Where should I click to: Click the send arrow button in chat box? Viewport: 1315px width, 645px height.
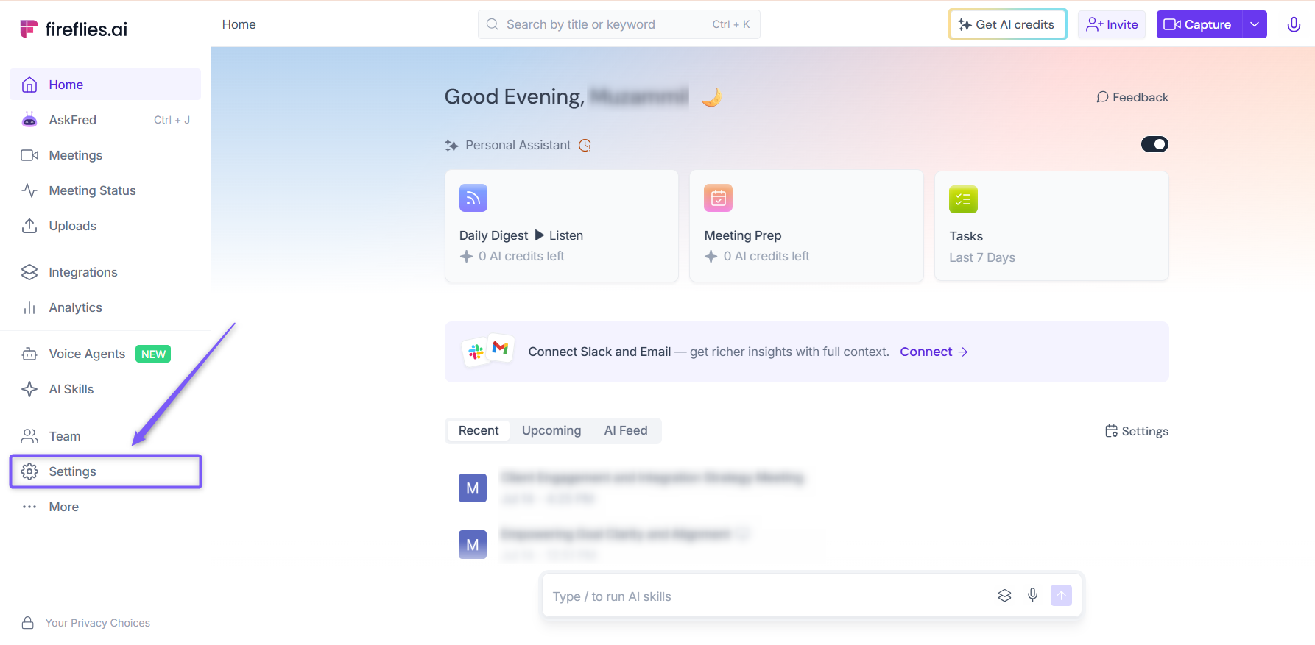(1061, 595)
